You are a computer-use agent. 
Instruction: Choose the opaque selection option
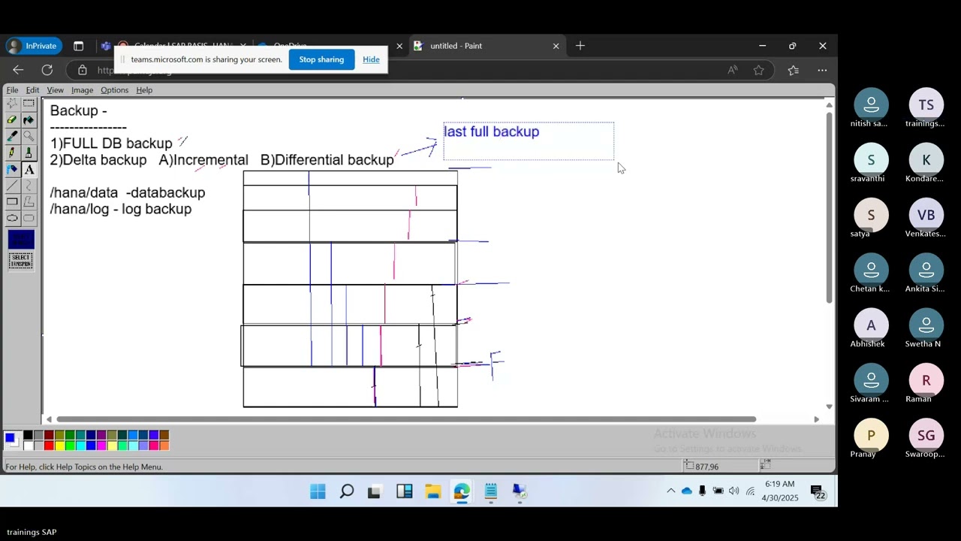21,240
